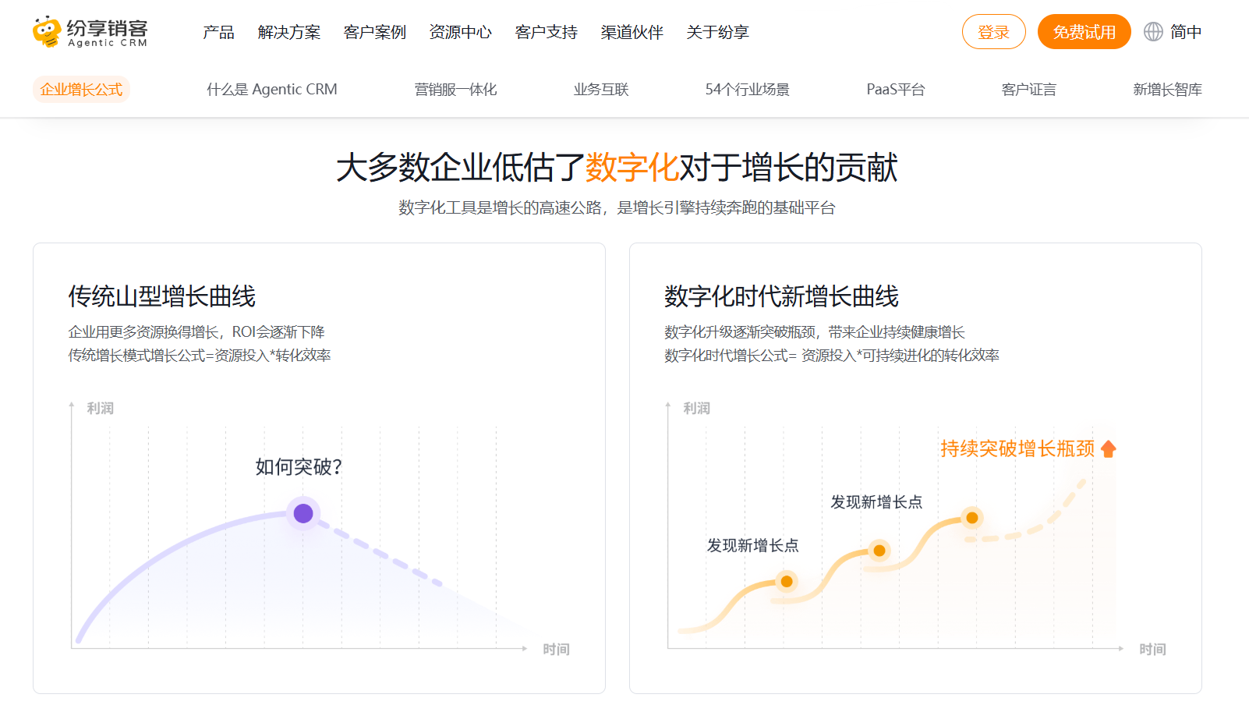Click the 传统山型增长曲线 card heading
This screenshot has height=705, width=1249.
[162, 296]
